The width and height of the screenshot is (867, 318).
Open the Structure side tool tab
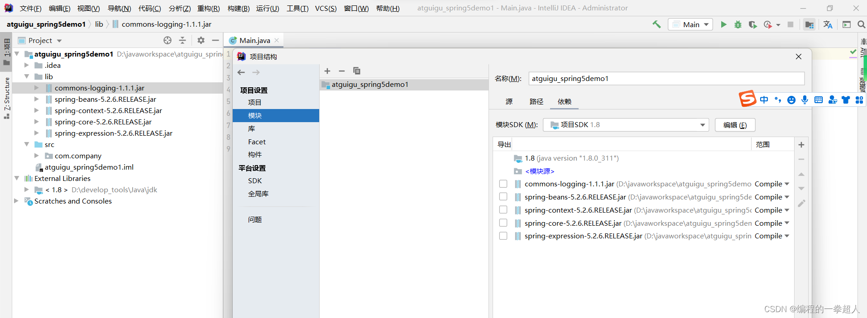pos(6,98)
